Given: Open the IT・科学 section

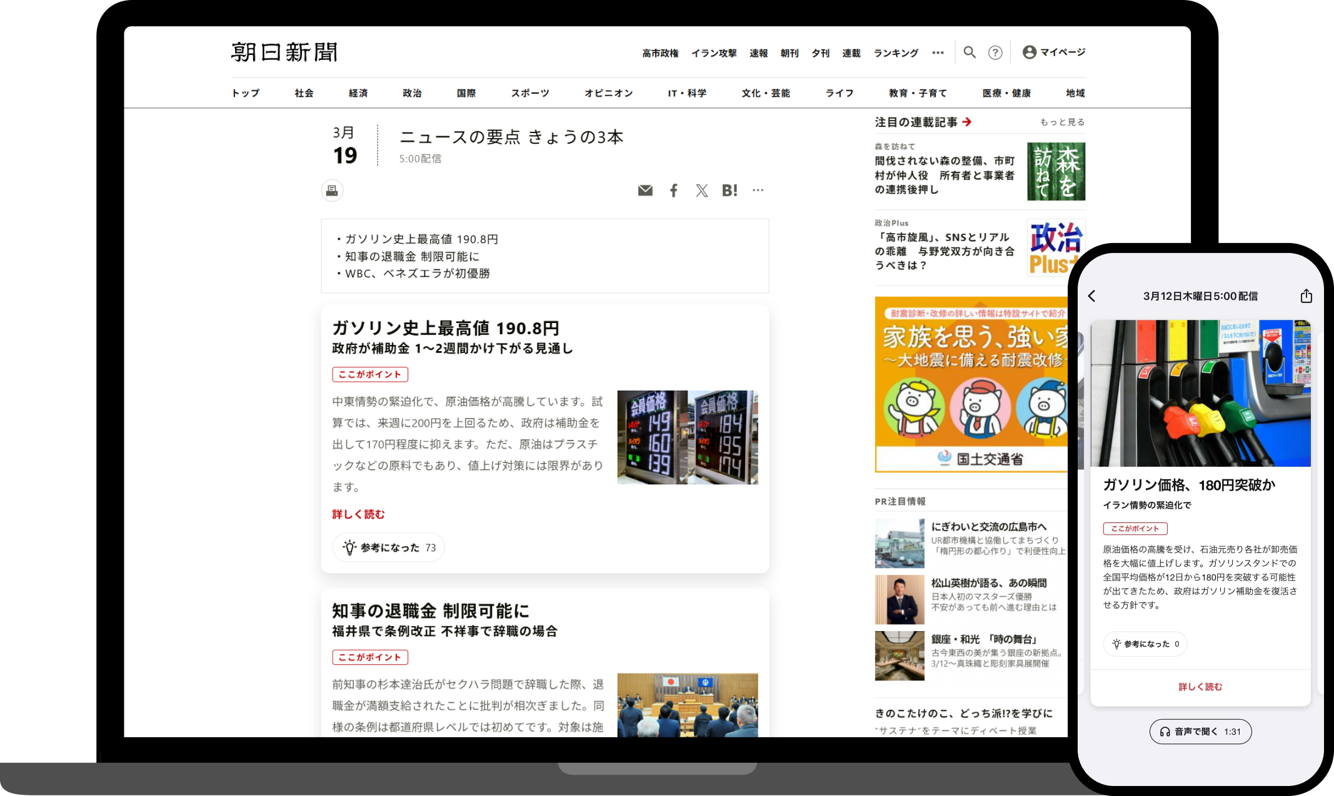Looking at the screenshot, I should click(x=688, y=93).
